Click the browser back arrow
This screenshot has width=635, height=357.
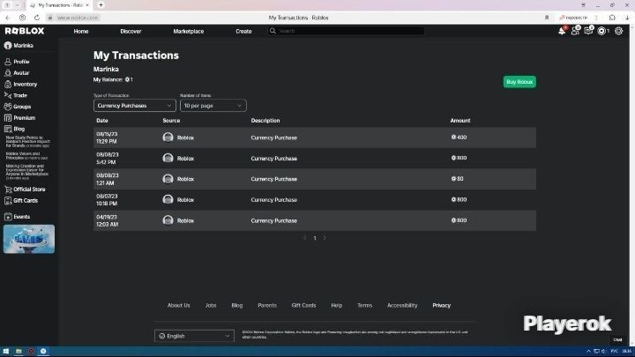pyautogui.click(x=8, y=18)
